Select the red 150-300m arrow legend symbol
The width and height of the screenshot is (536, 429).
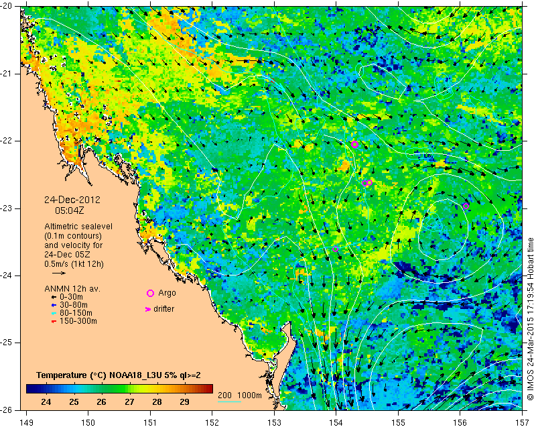coord(54,322)
